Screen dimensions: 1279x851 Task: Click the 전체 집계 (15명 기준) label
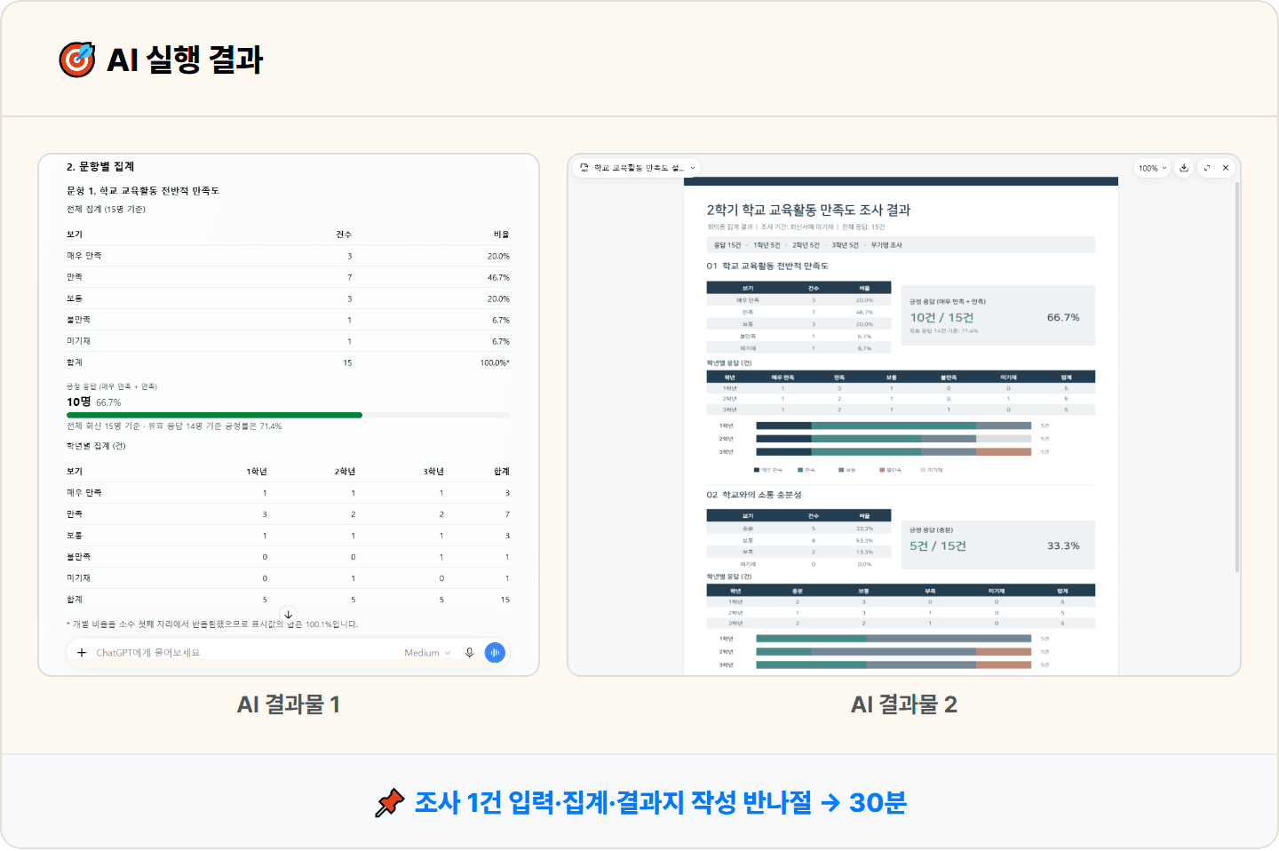106,210
